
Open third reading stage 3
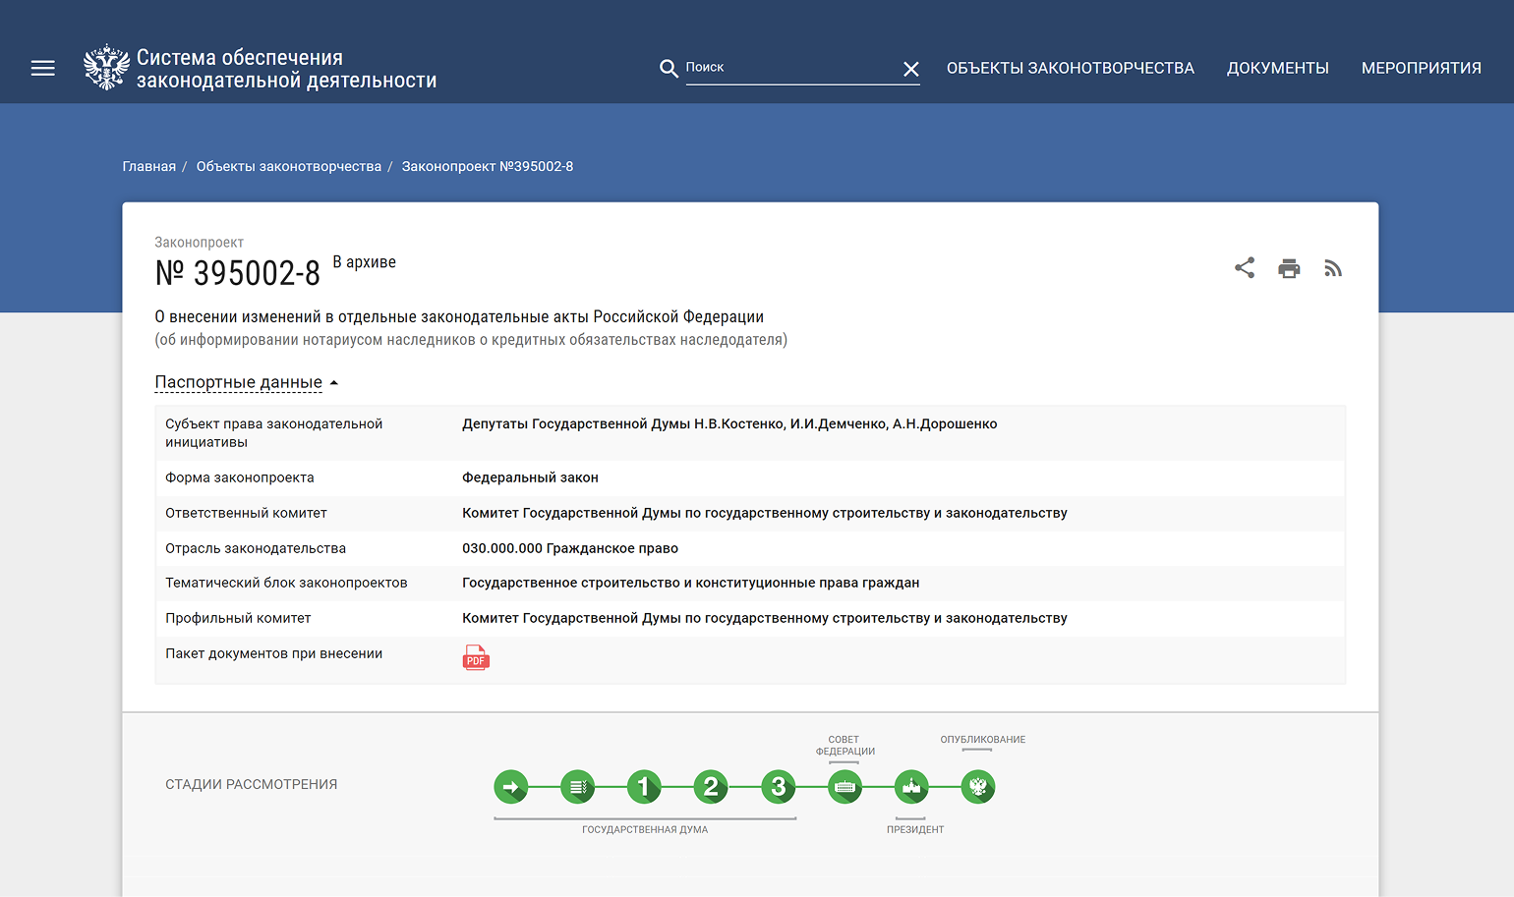tap(778, 786)
